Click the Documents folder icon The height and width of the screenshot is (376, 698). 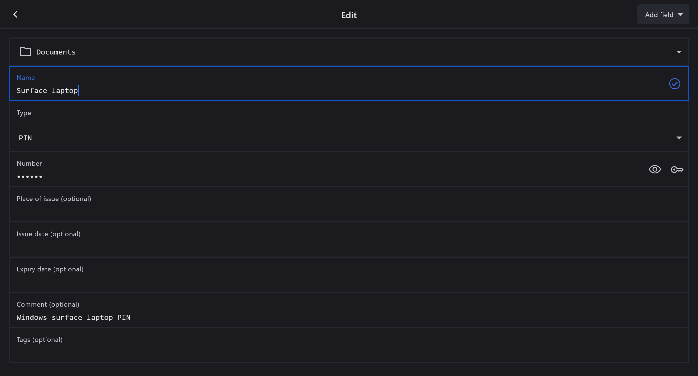pos(25,52)
